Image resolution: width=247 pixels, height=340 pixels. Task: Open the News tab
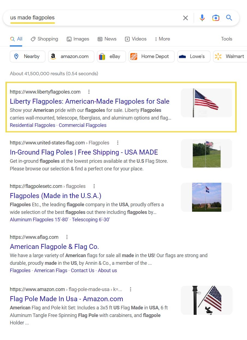tap(107, 39)
